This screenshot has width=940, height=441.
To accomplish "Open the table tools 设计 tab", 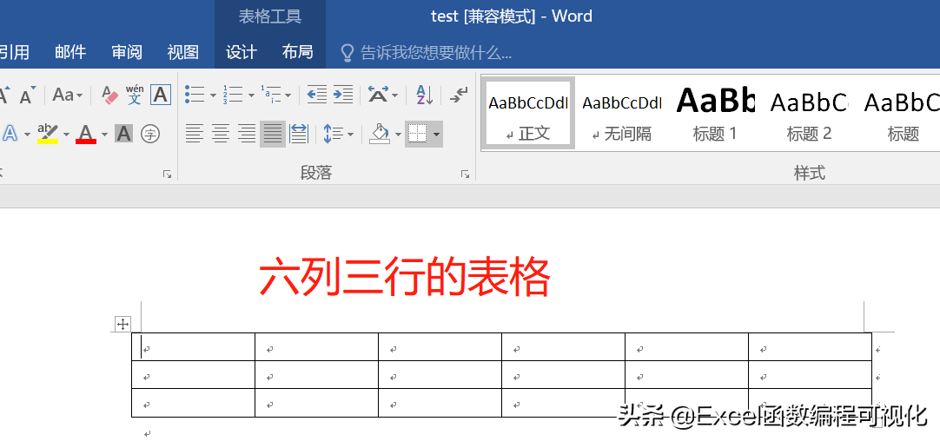I will (242, 52).
